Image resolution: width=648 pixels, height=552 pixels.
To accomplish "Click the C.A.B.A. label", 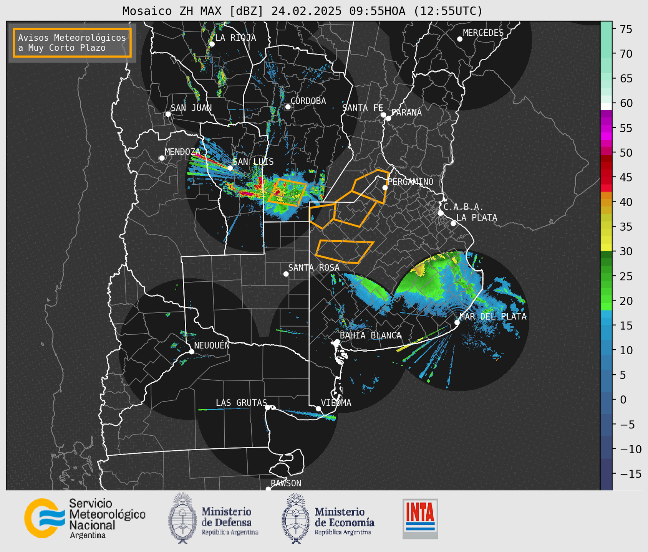I will 464,207.
